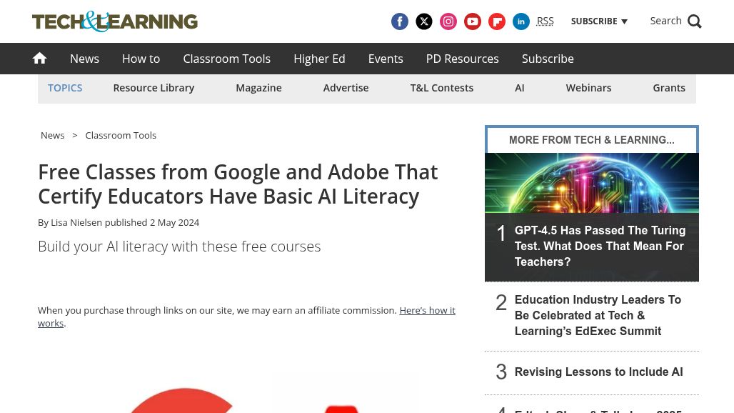Open the AI topic link
This screenshot has width=734, height=413.
[520, 88]
